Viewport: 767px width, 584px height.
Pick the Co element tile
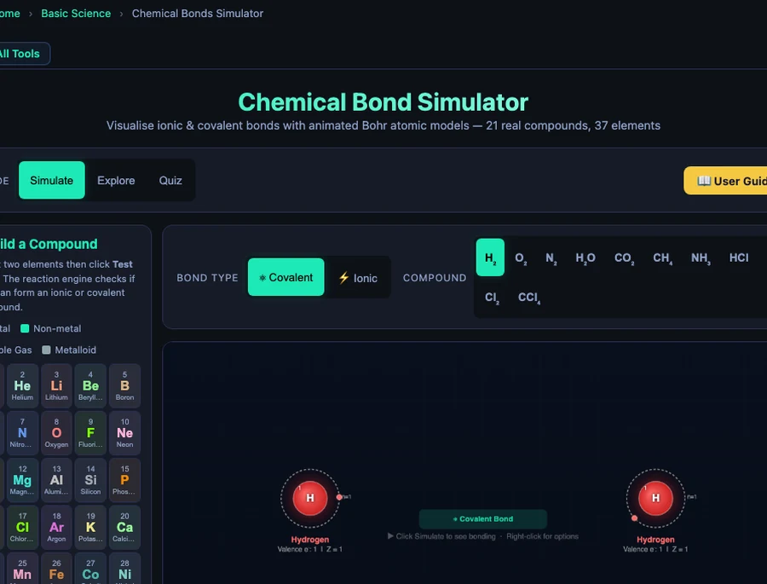point(90,569)
